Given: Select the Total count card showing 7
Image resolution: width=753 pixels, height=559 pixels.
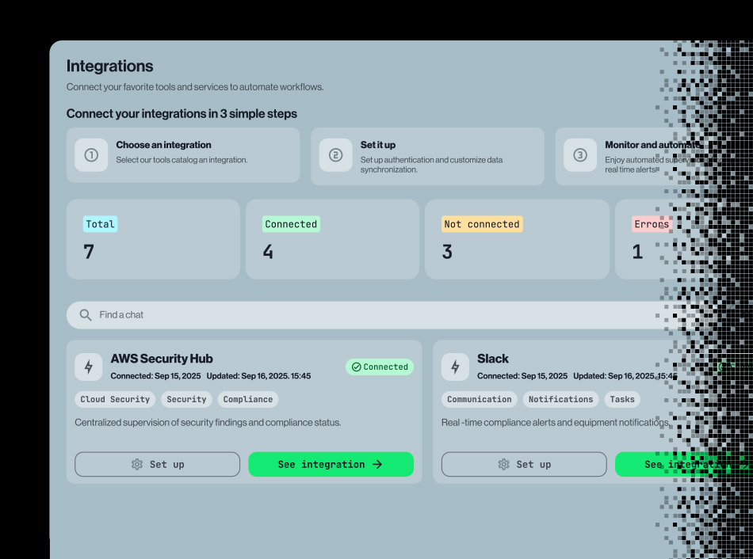Looking at the screenshot, I should (x=153, y=239).
